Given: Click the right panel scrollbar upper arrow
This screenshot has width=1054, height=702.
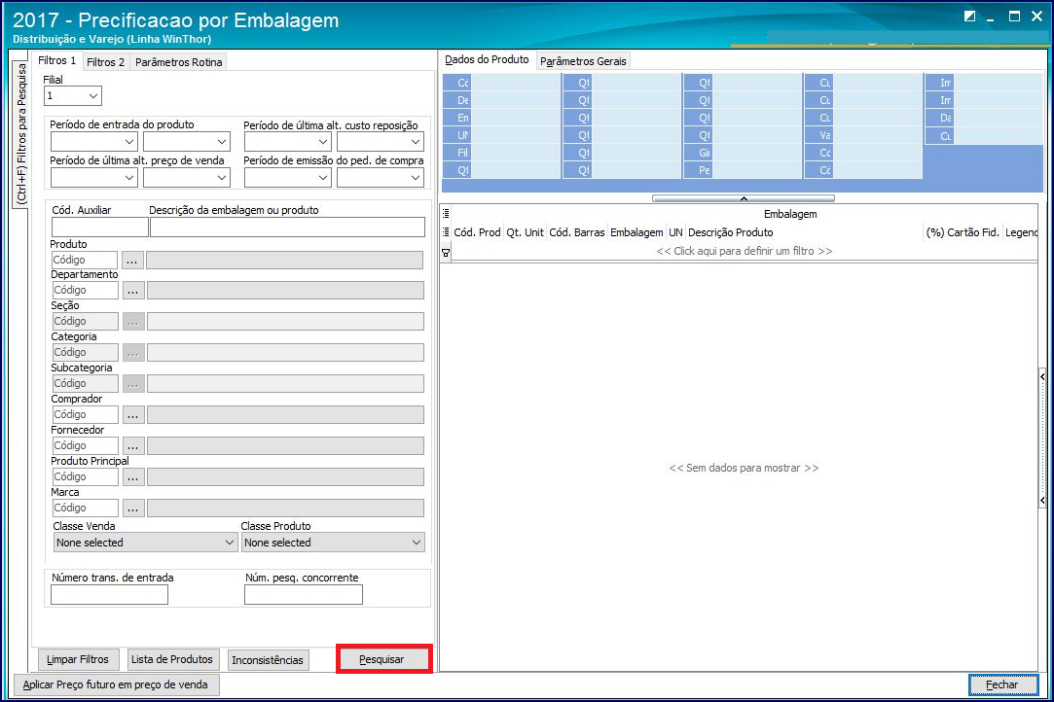Looking at the screenshot, I should coord(1042,377).
